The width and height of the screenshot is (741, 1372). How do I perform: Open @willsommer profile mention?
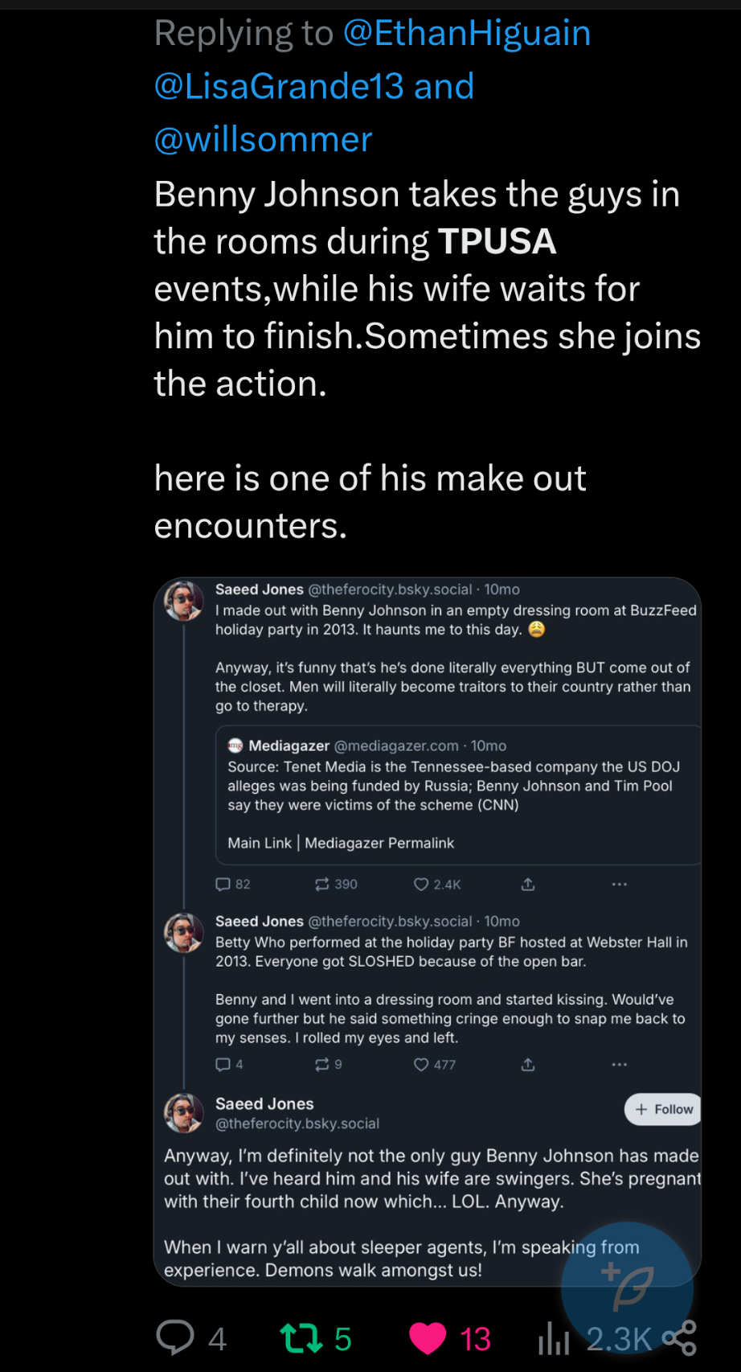click(263, 140)
